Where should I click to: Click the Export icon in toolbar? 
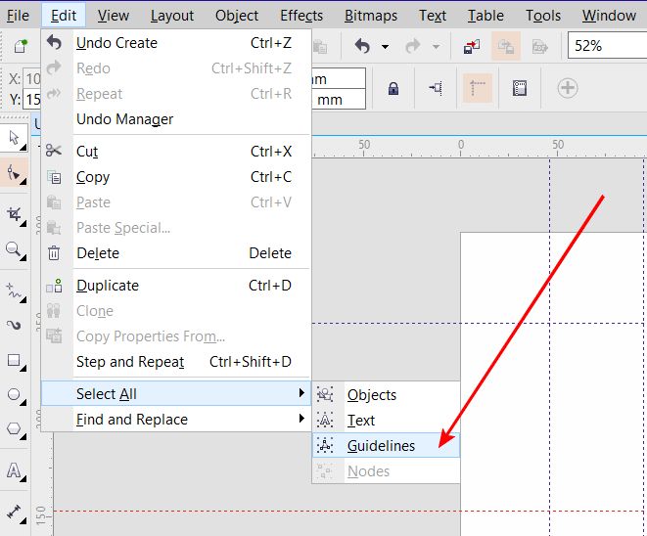pyautogui.click(x=506, y=46)
